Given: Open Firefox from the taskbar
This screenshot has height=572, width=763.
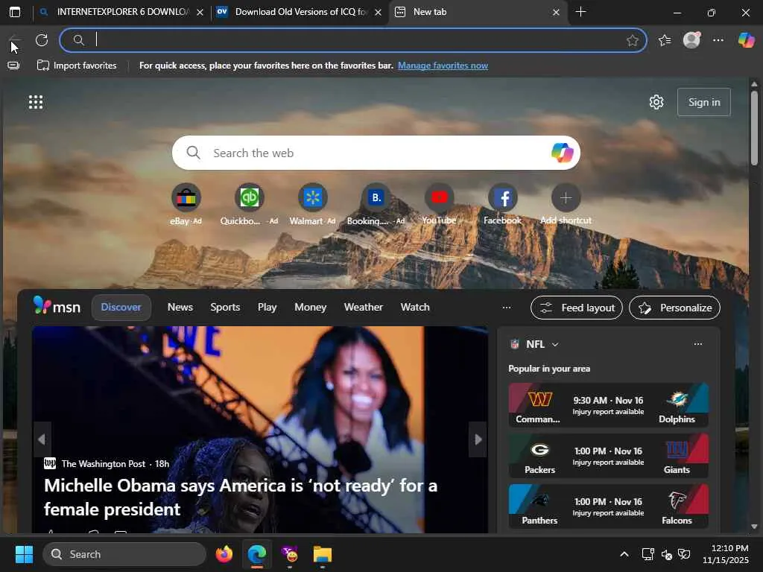Looking at the screenshot, I should pos(224,554).
